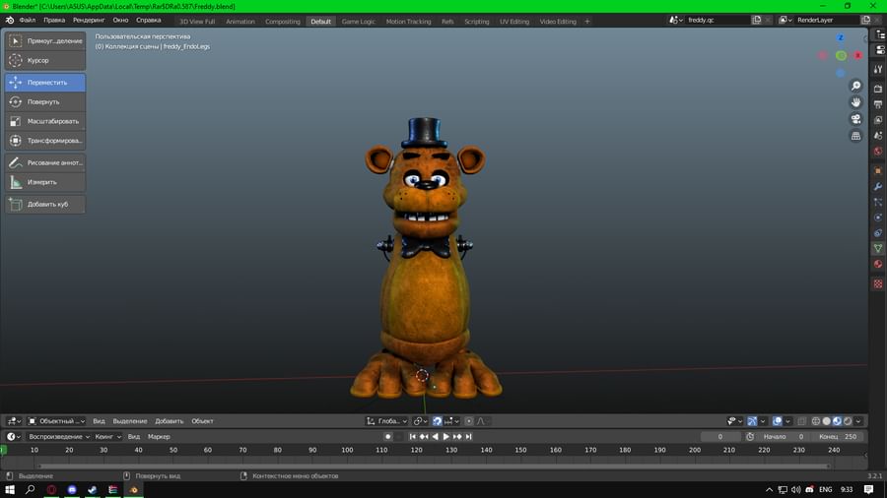This screenshot has width=887, height=498.
Task: Open the Object Data properties tab (green triangle)
Action: pyautogui.click(x=878, y=248)
